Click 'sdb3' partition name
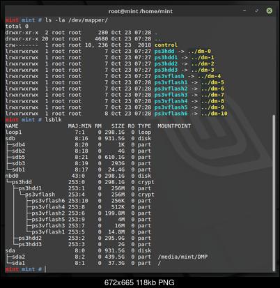 point(18,163)
